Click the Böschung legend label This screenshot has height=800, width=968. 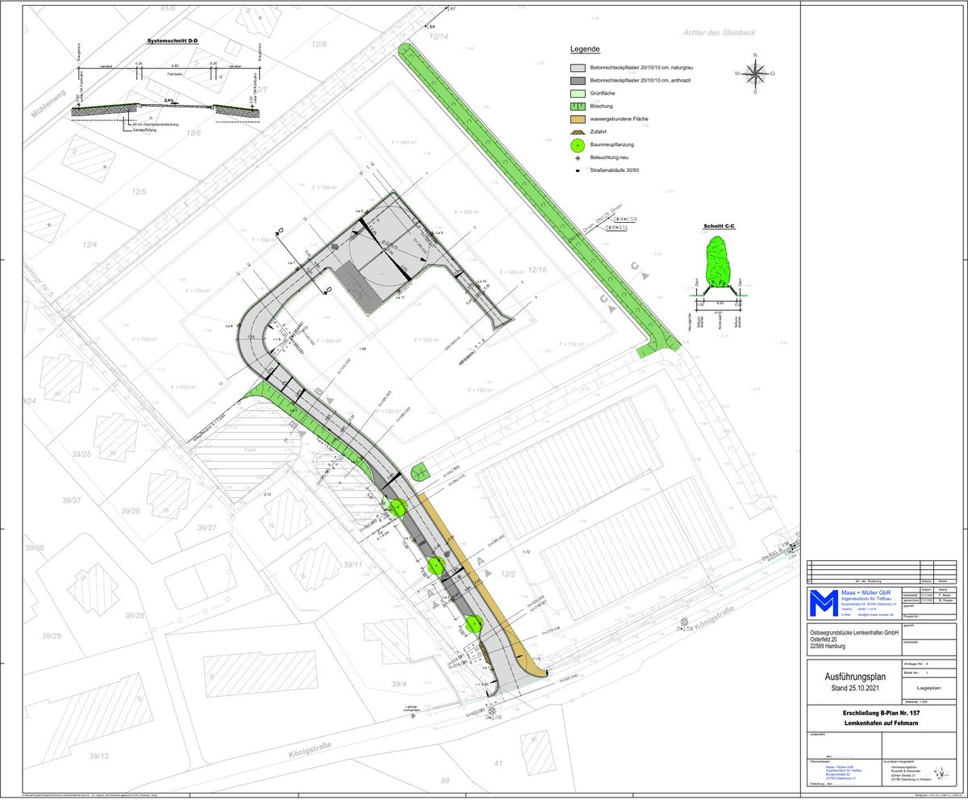tap(602, 106)
